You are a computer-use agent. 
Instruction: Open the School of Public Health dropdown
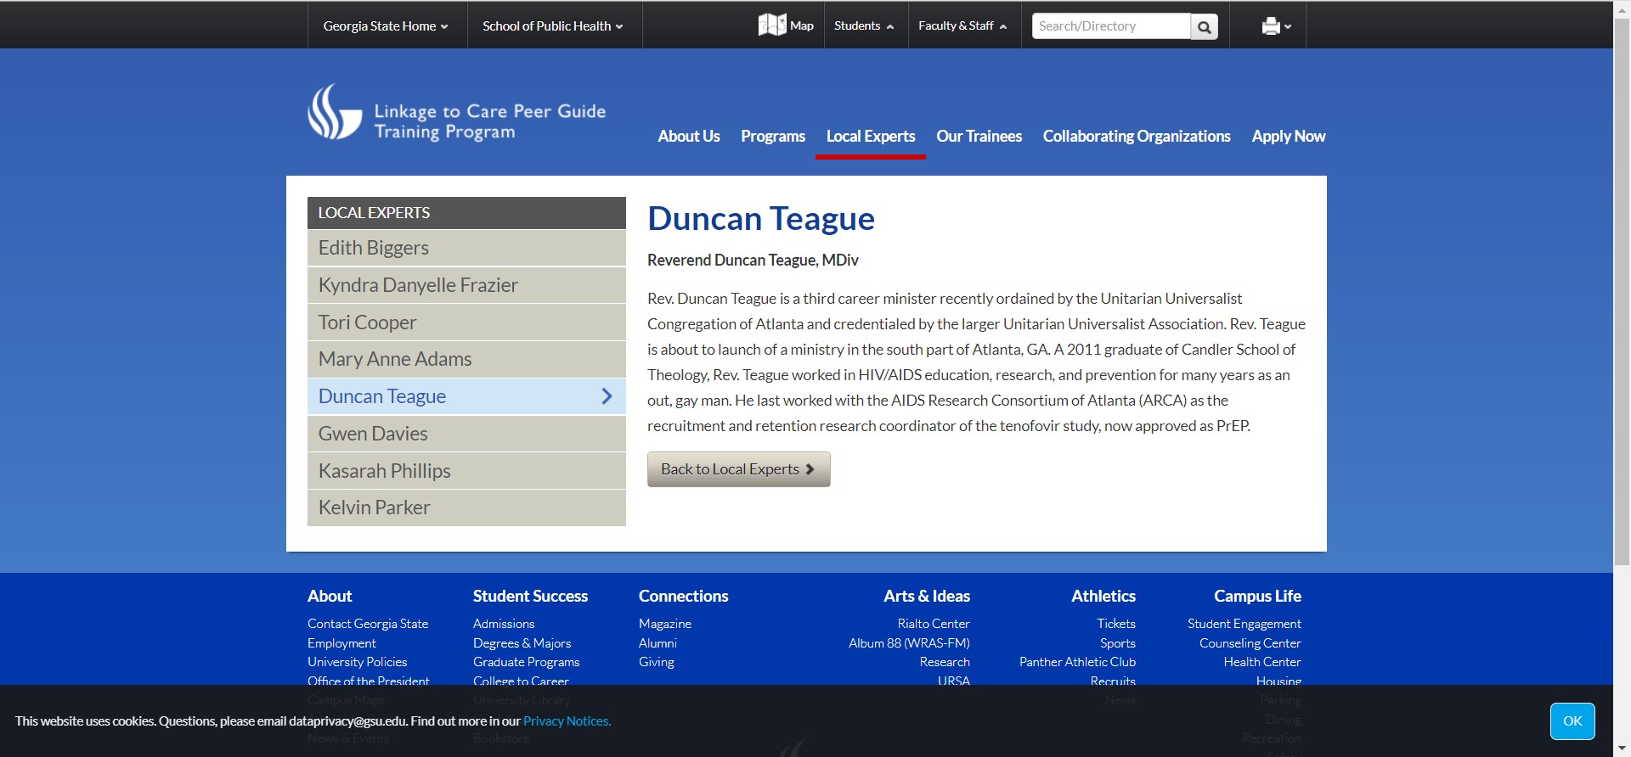[x=552, y=26]
